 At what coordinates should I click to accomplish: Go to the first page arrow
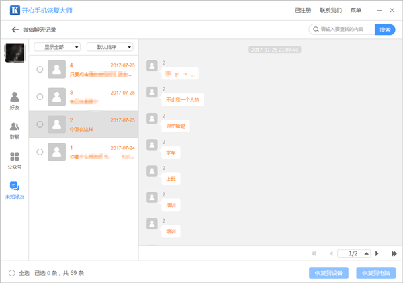click(x=314, y=253)
